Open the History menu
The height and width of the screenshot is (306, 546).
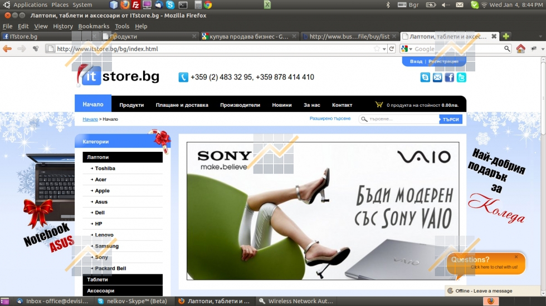point(62,26)
